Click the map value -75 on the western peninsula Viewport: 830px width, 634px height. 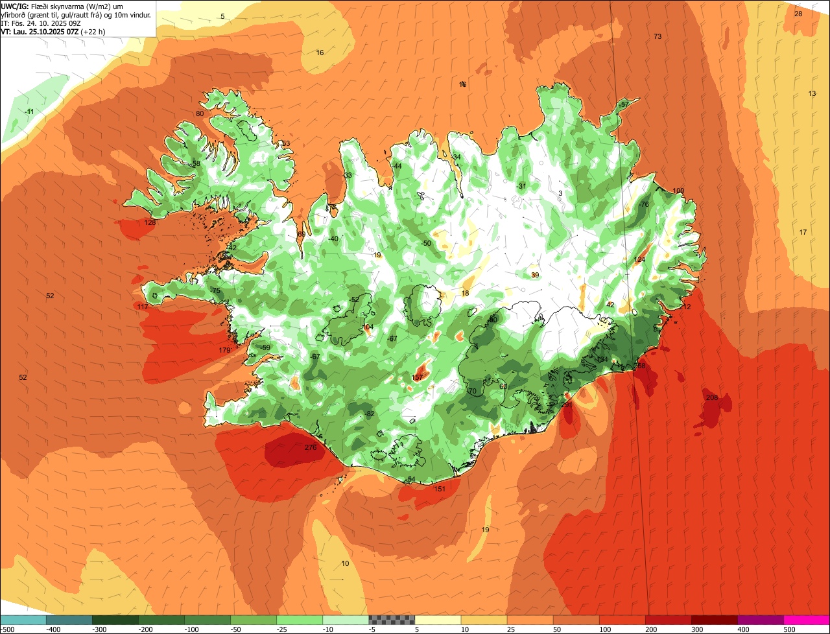(215, 291)
